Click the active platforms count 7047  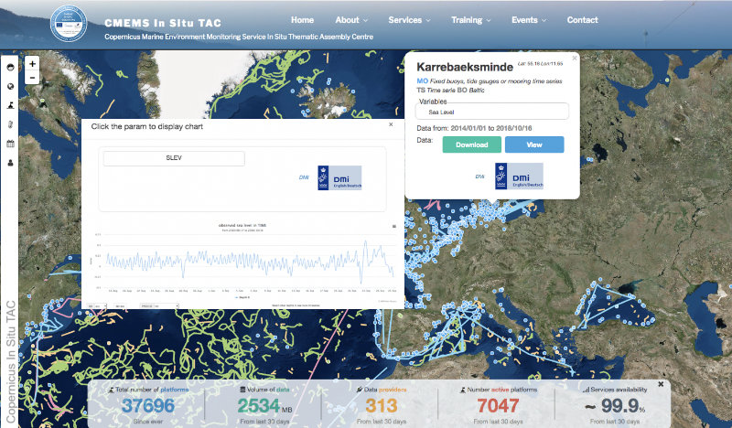click(x=498, y=406)
